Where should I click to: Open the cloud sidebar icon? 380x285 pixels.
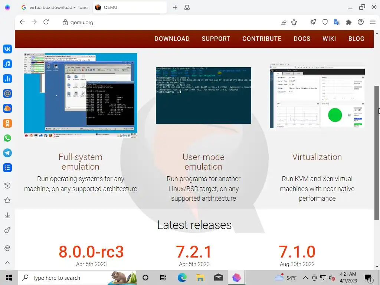coord(7,108)
